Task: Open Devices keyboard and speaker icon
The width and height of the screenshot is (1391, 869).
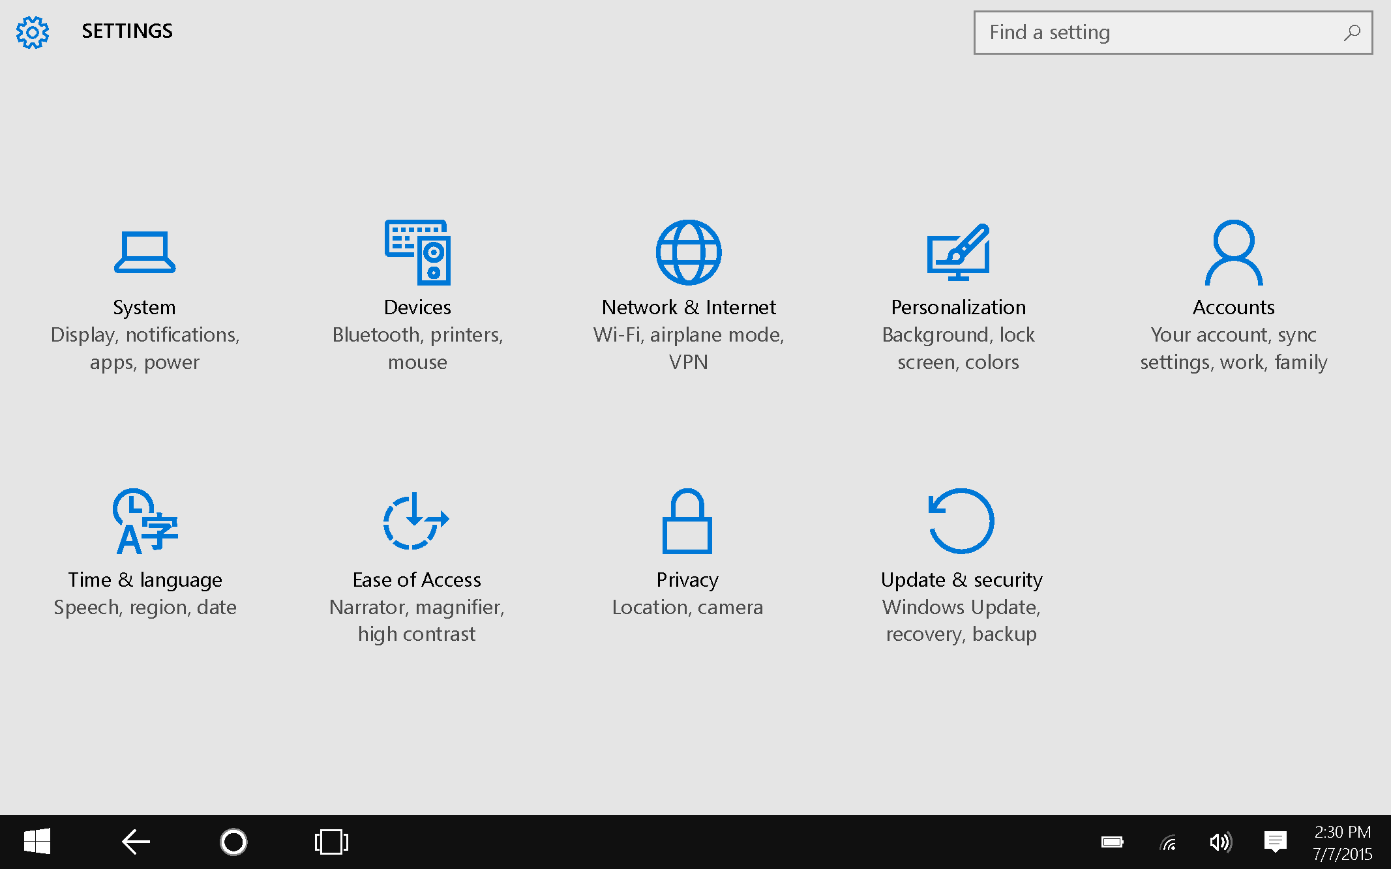Action: [417, 252]
